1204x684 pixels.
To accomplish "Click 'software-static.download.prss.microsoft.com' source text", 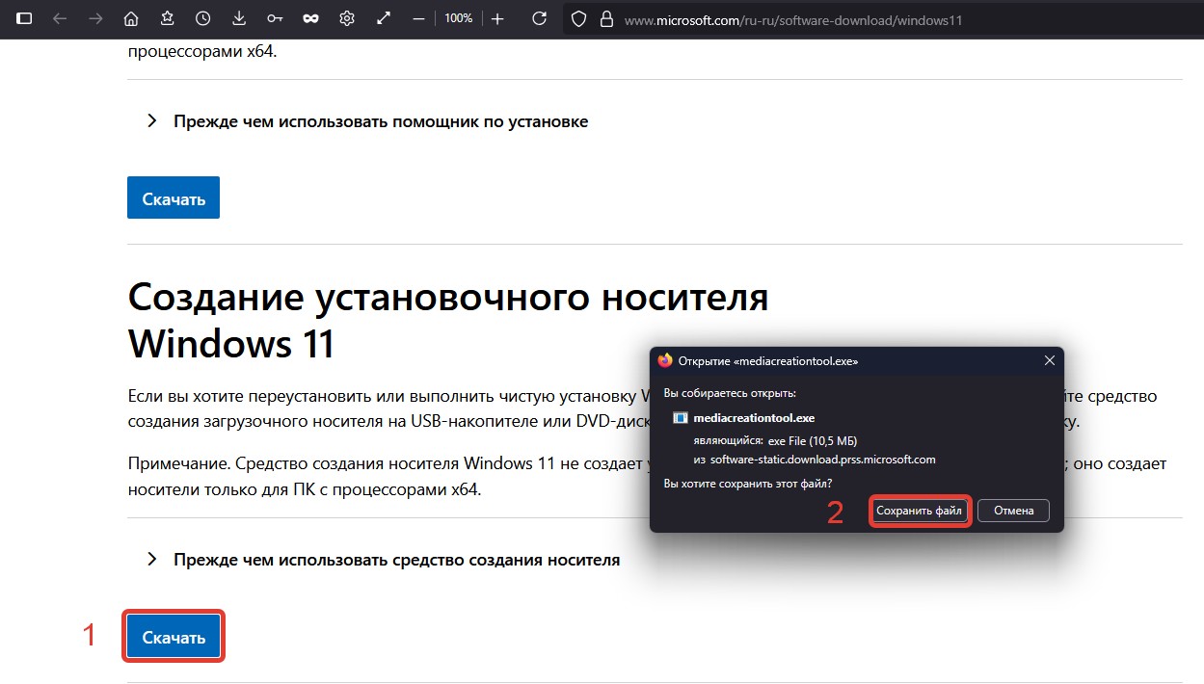I will point(822,460).
